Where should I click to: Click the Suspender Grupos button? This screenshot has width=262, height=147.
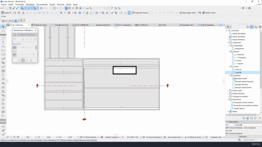pos(140,13)
